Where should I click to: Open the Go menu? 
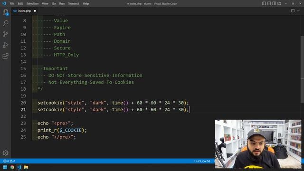tap(54, 3)
